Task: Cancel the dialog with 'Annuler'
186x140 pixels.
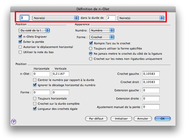Action: 143,119
